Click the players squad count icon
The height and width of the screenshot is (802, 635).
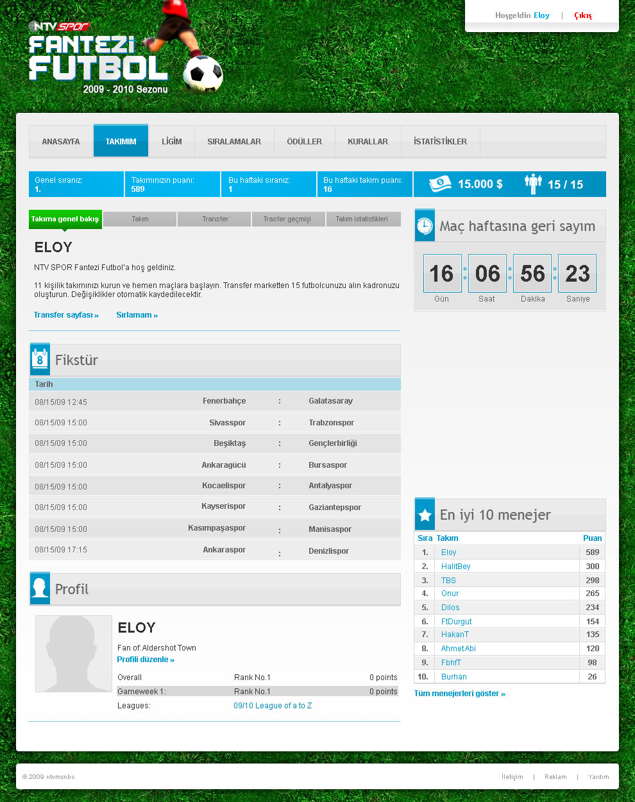533,184
